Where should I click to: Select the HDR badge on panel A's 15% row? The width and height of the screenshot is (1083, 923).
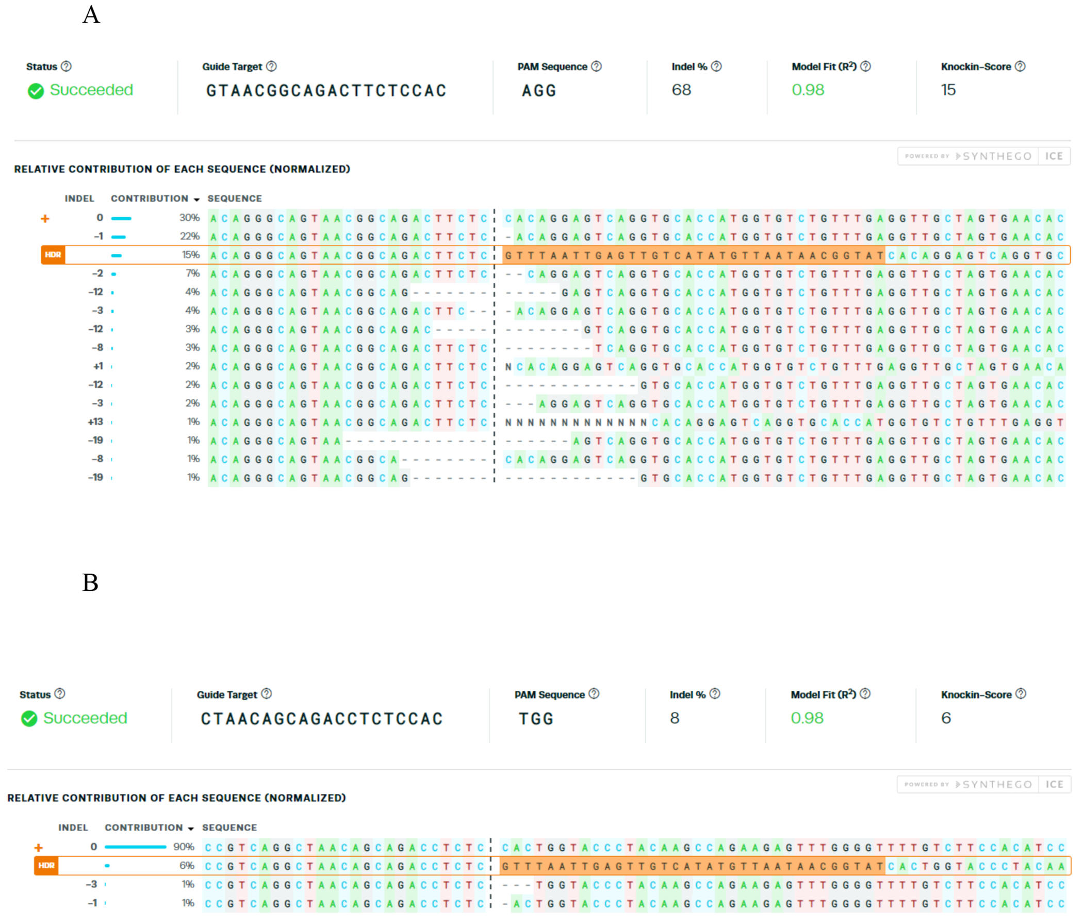53,255
